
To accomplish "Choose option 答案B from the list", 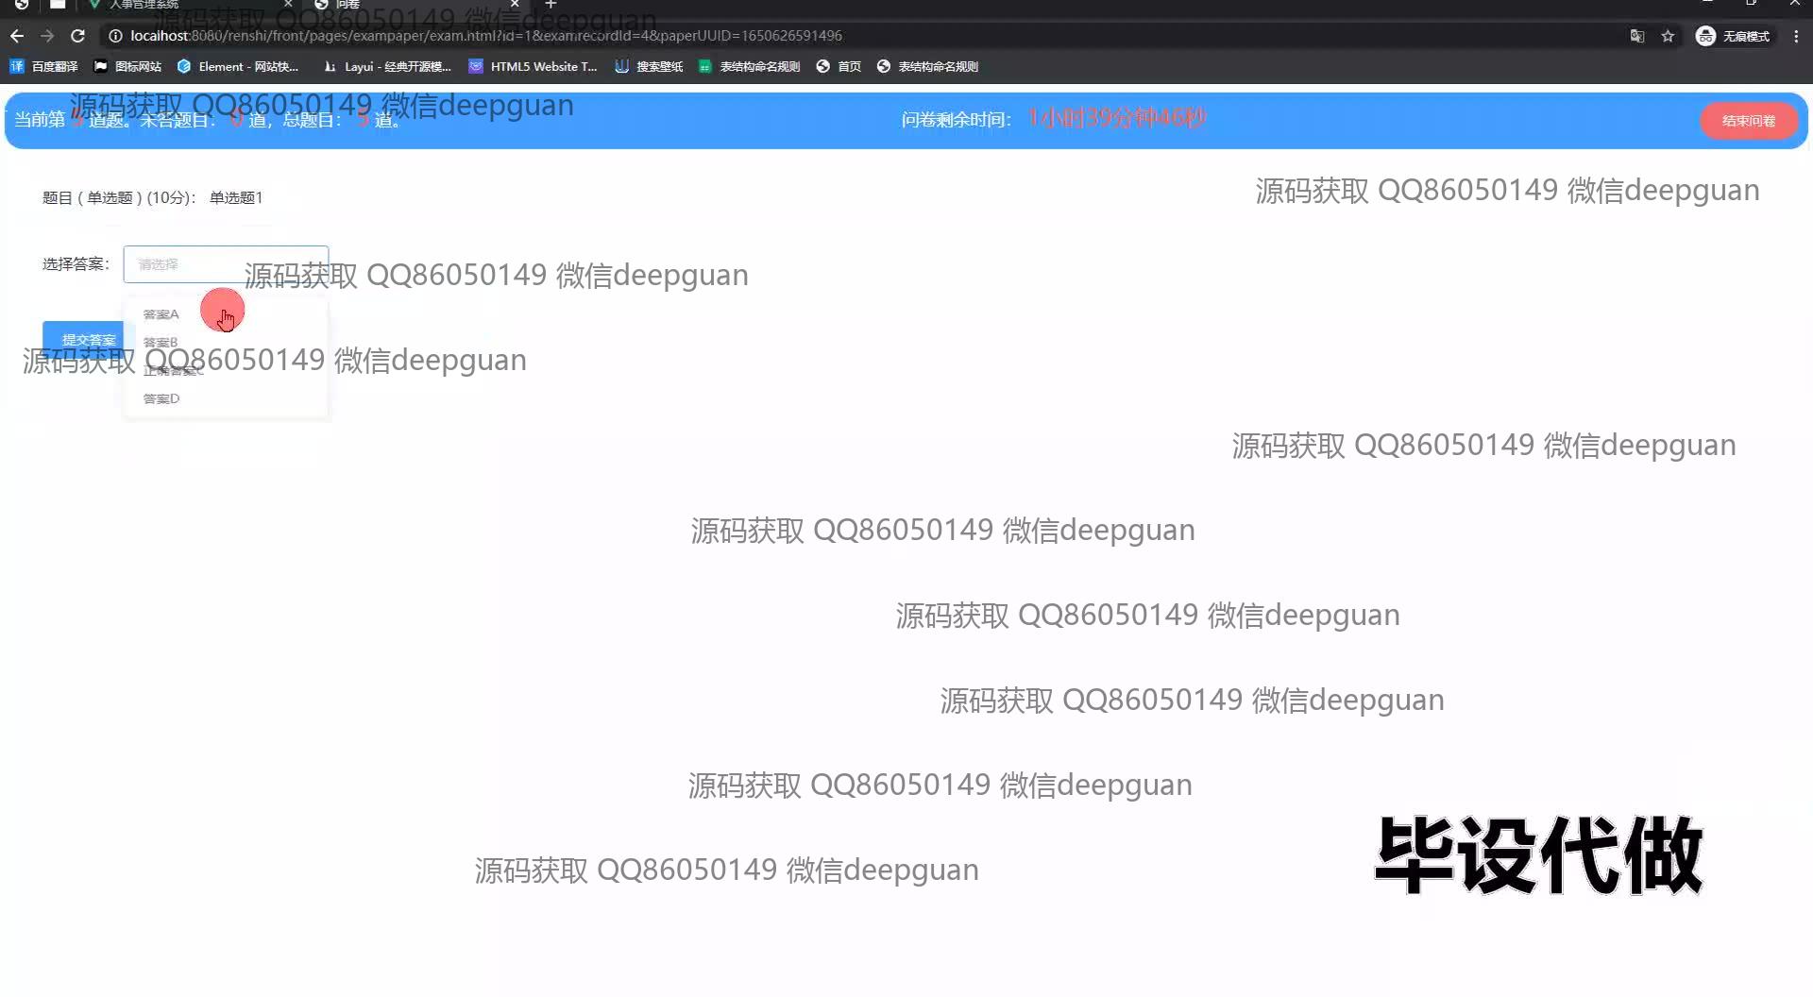I will [x=226, y=343].
